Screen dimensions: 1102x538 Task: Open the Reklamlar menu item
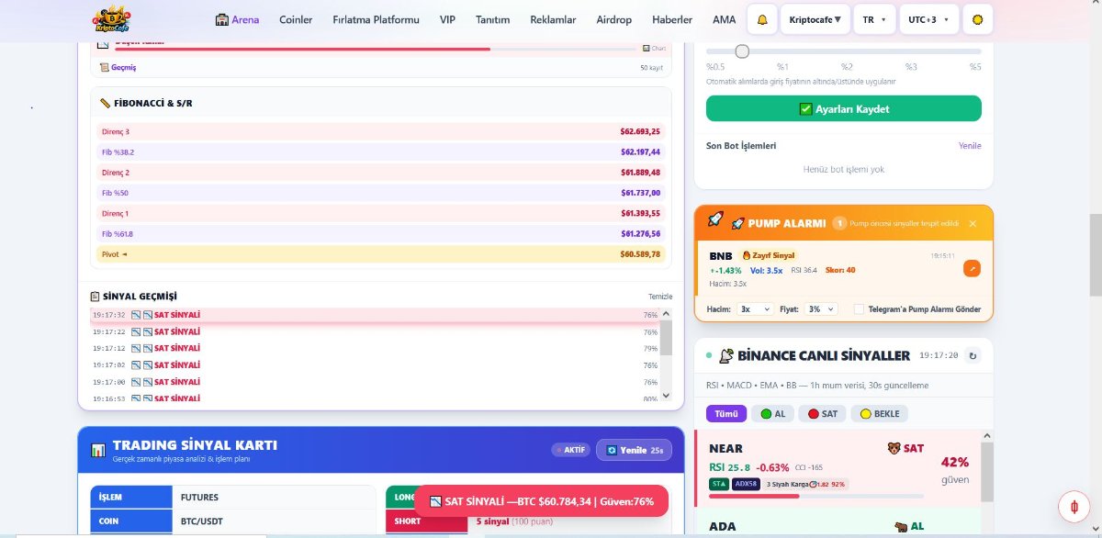(x=555, y=19)
